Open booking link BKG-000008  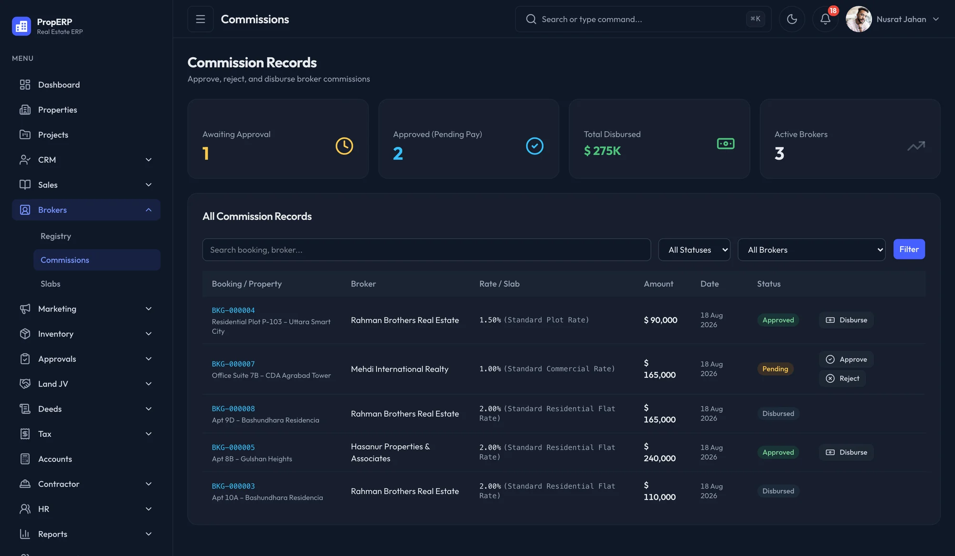pyautogui.click(x=233, y=409)
